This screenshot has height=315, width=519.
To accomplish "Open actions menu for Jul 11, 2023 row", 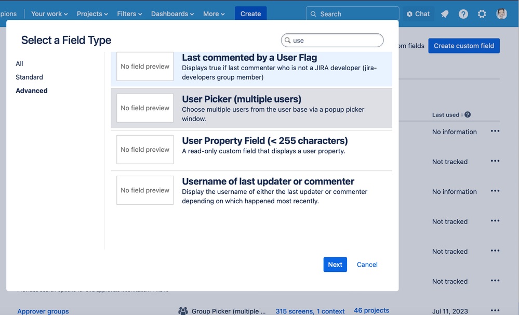I will coord(495,310).
